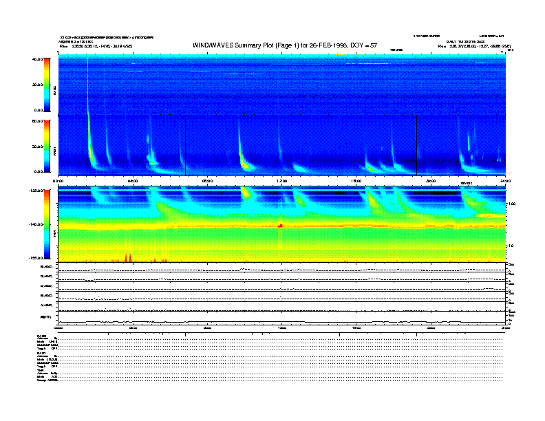Click the 12:00 tick label below the line plots
Viewport: 545px width, 421px height.
[282, 327]
